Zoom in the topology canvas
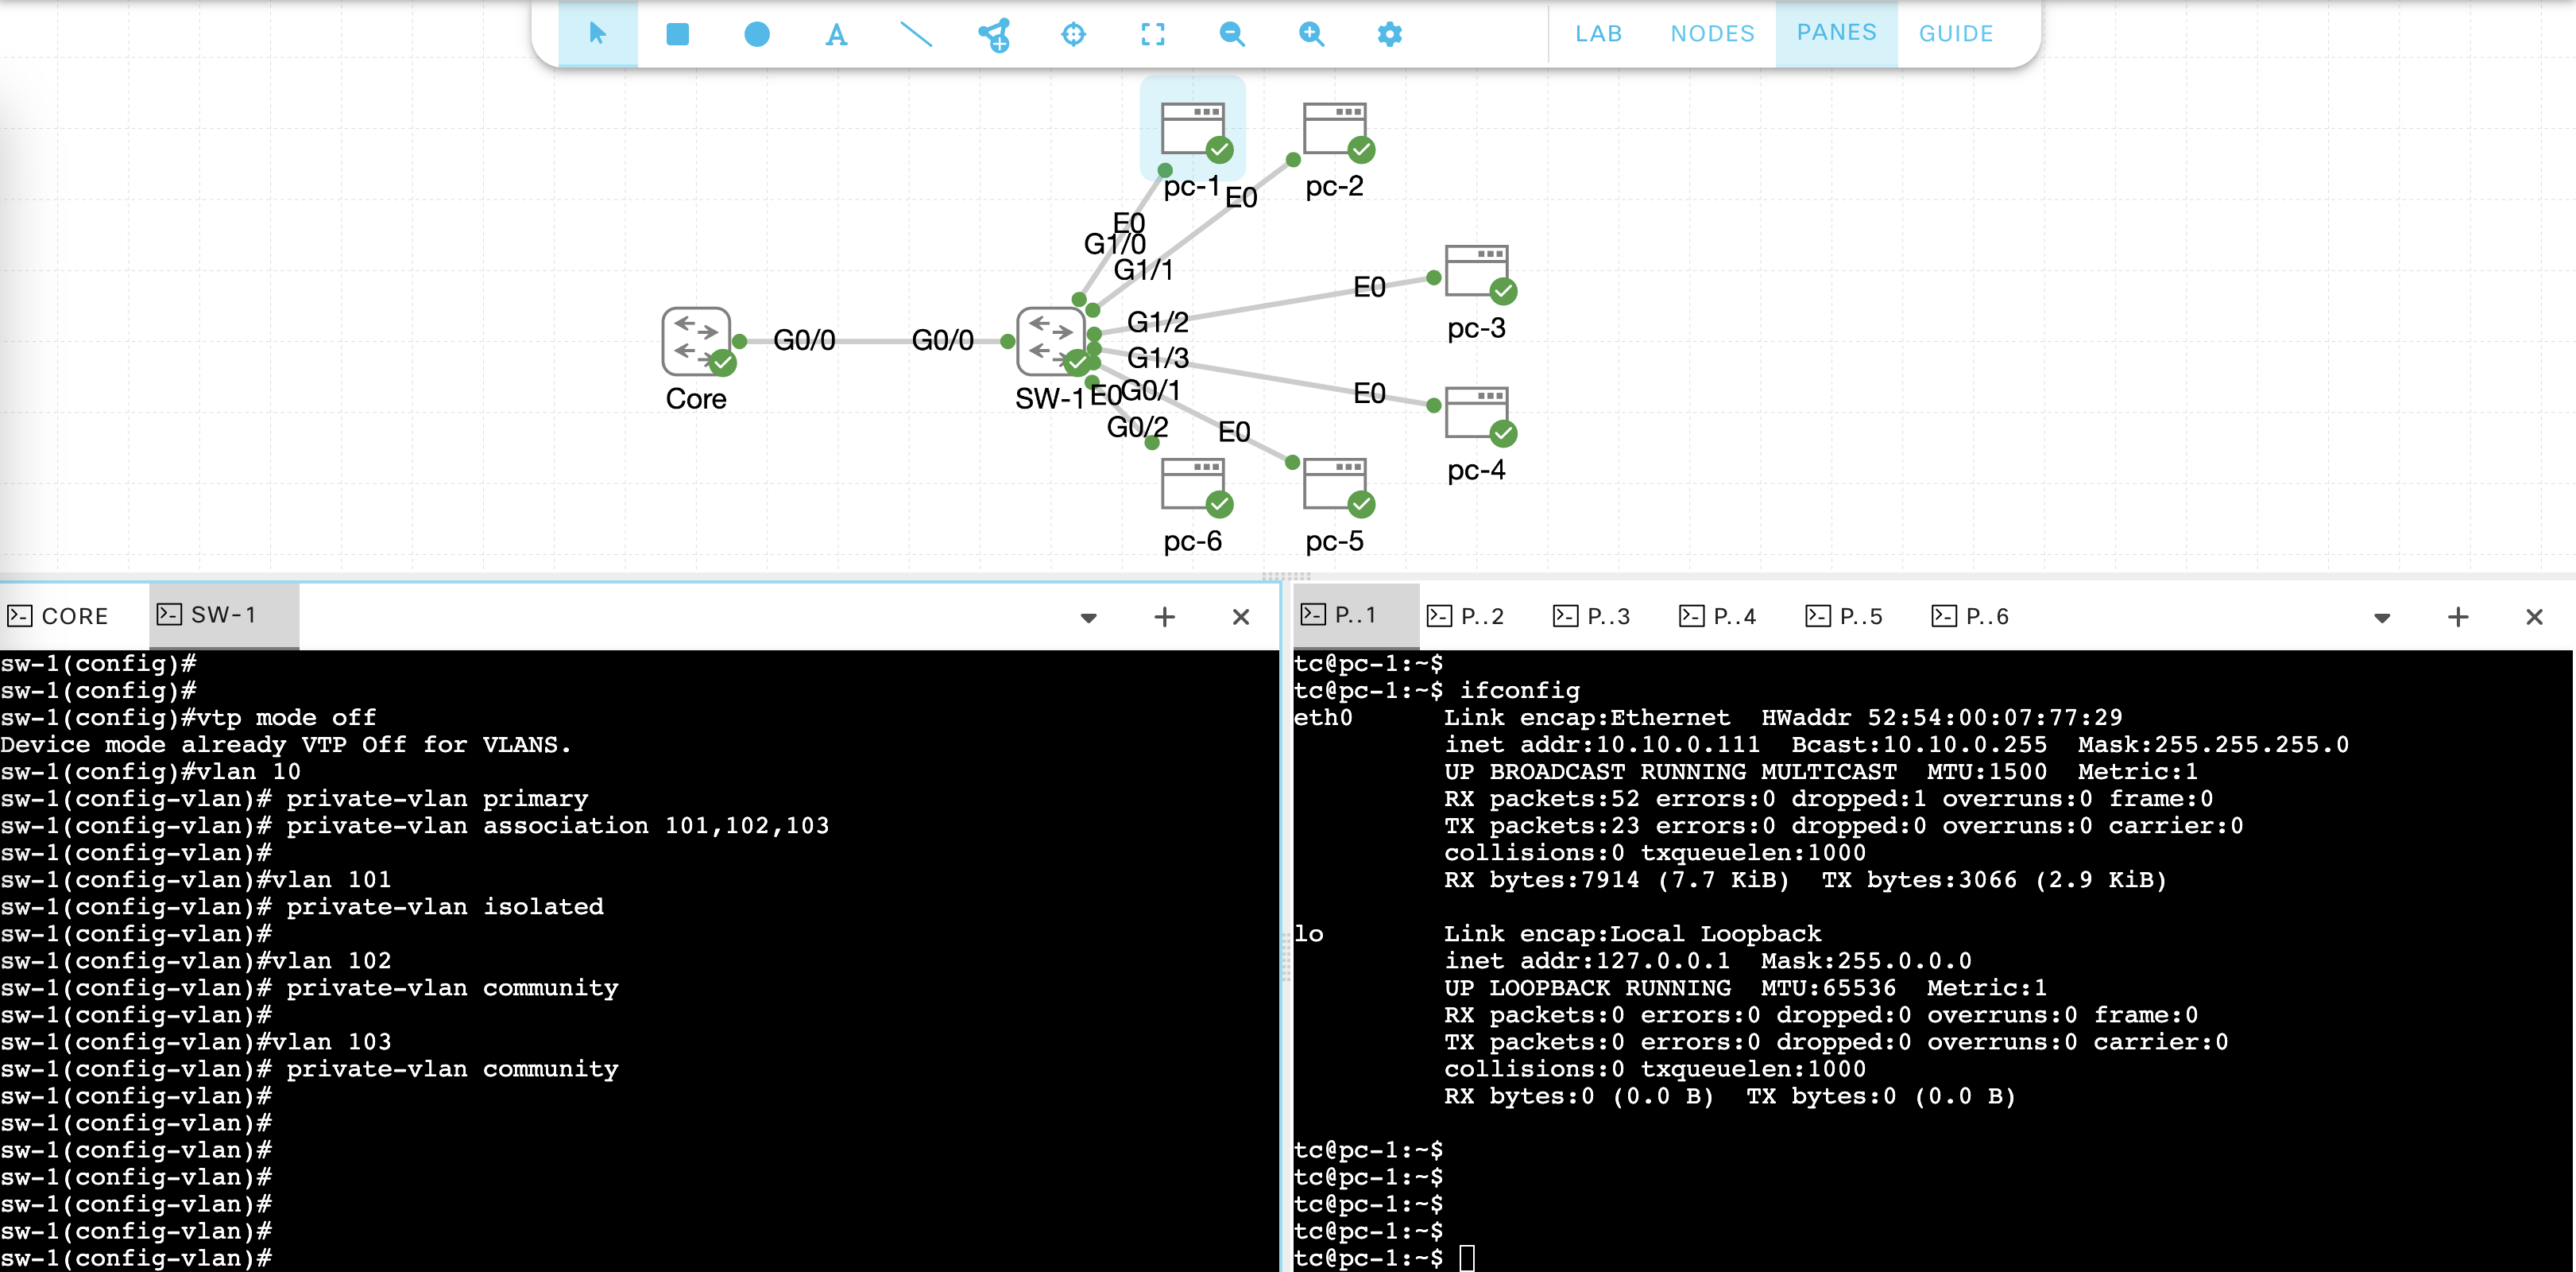The height and width of the screenshot is (1272, 2576). coord(1311,34)
